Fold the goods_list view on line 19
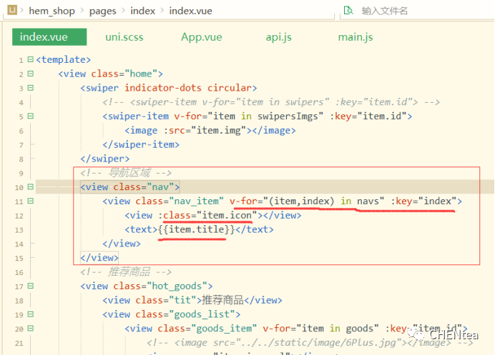This screenshot has height=355, width=495. [x=30, y=314]
